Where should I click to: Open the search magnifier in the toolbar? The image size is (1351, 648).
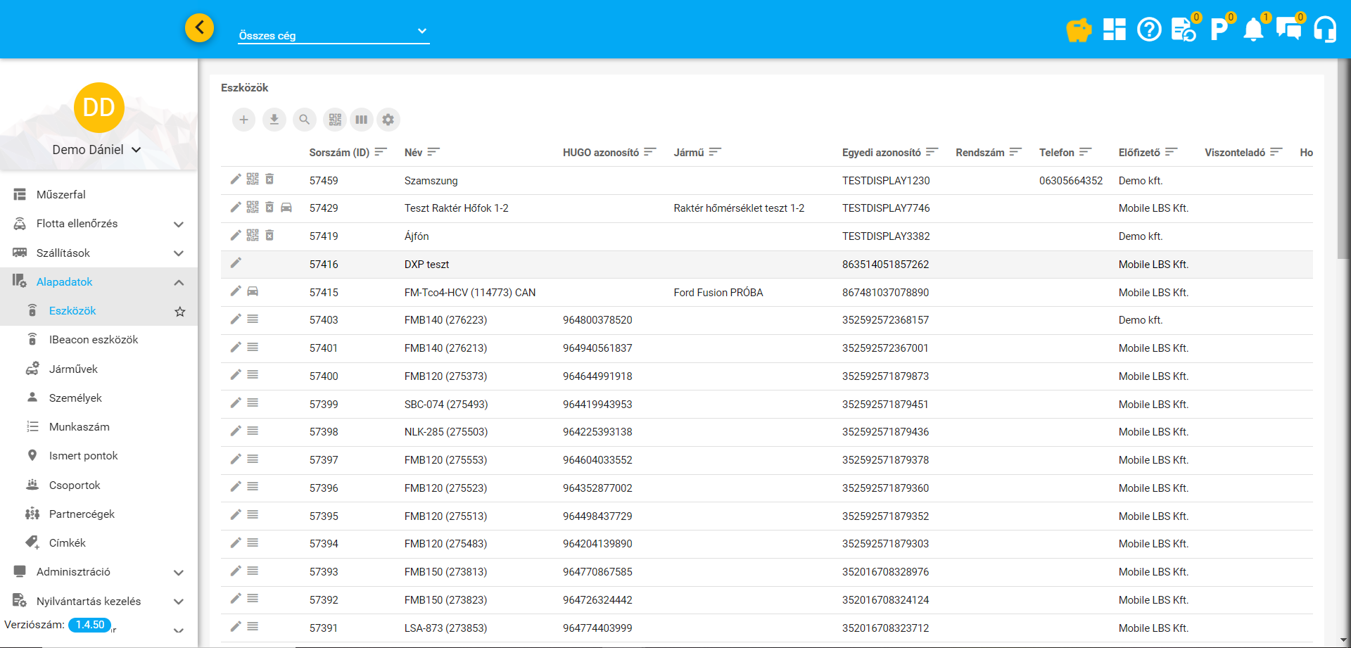(304, 120)
